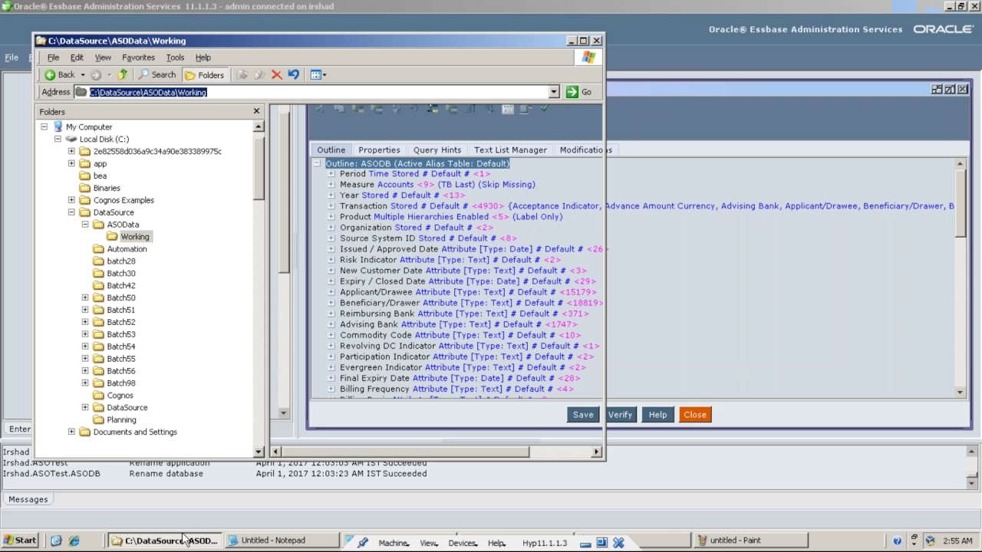This screenshot has height=552, width=982.
Task: Click the Undo icon in Explorer toolbar
Action: coord(293,74)
